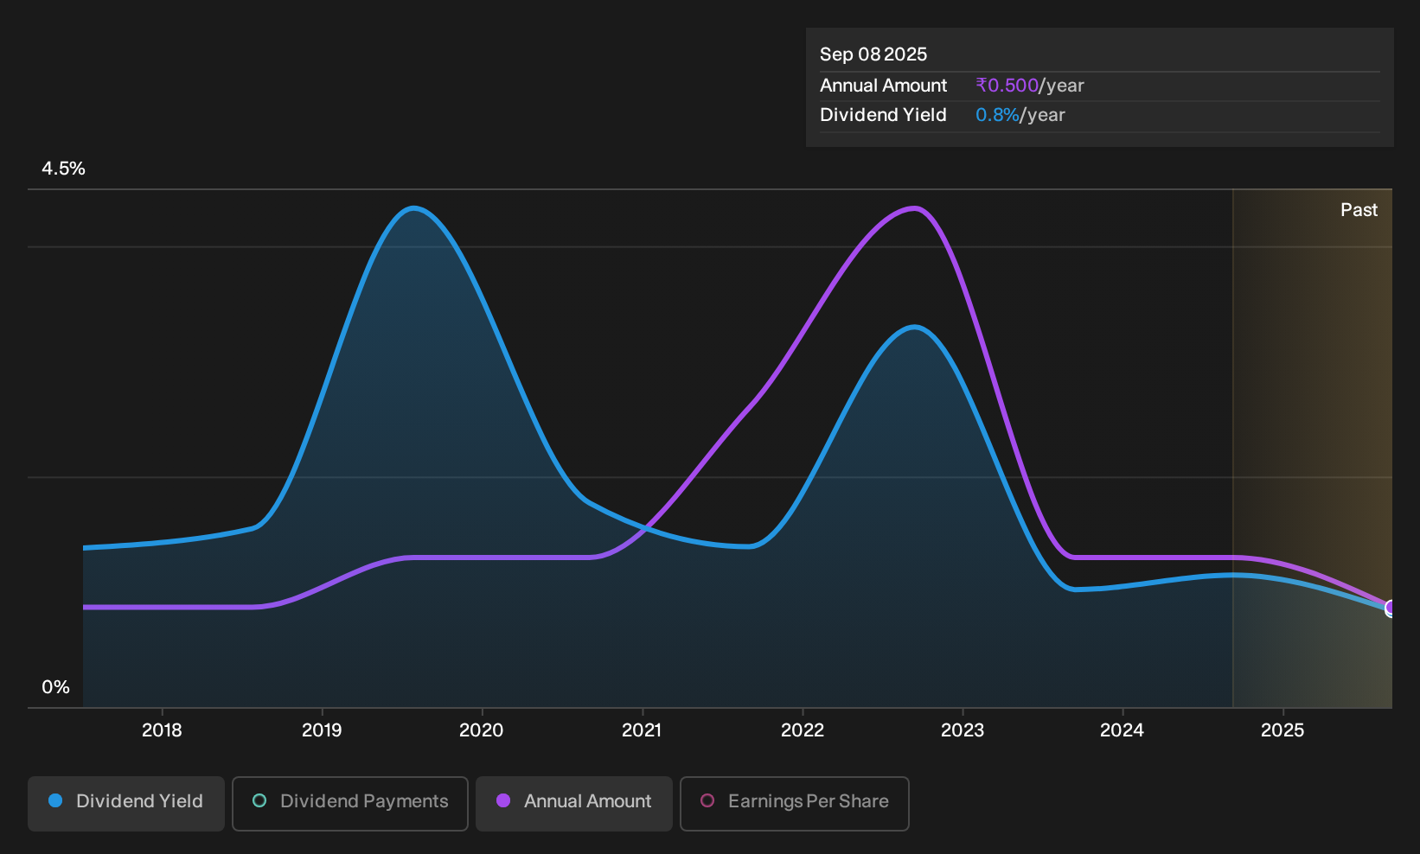This screenshot has width=1420, height=854.
Task: Click the ₹0.500/year annual amount value
Action: pyautogui.click(x=1030, y=86)
